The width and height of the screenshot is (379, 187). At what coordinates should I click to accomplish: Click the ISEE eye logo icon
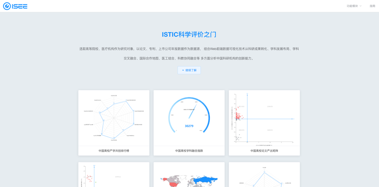point(7,6)
